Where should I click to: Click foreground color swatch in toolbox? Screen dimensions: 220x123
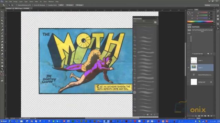(x=1, y=74)
